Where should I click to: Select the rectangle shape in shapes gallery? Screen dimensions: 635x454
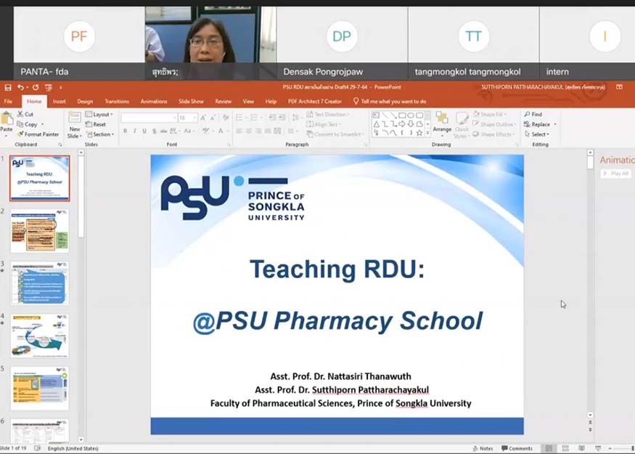(x=402, y=115)
